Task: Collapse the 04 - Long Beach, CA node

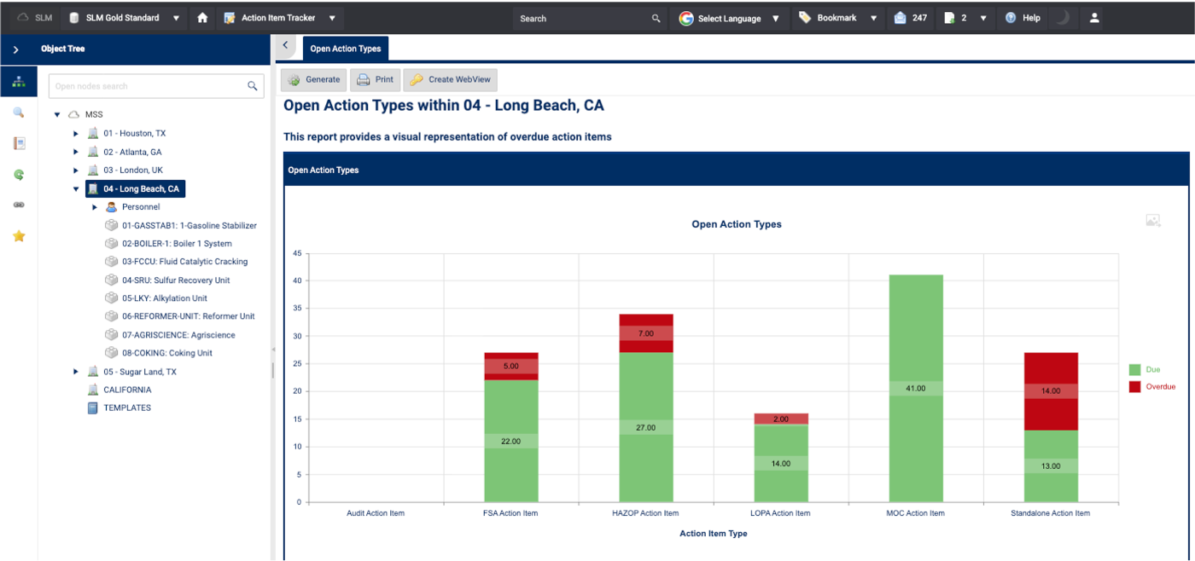Action: point(76,189)
